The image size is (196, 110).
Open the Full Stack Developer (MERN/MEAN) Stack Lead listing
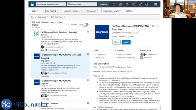coord(61,55)
